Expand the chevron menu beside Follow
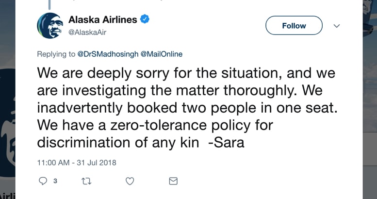The width and height of the screenshot is (377, 199). (x=337, y=26)
